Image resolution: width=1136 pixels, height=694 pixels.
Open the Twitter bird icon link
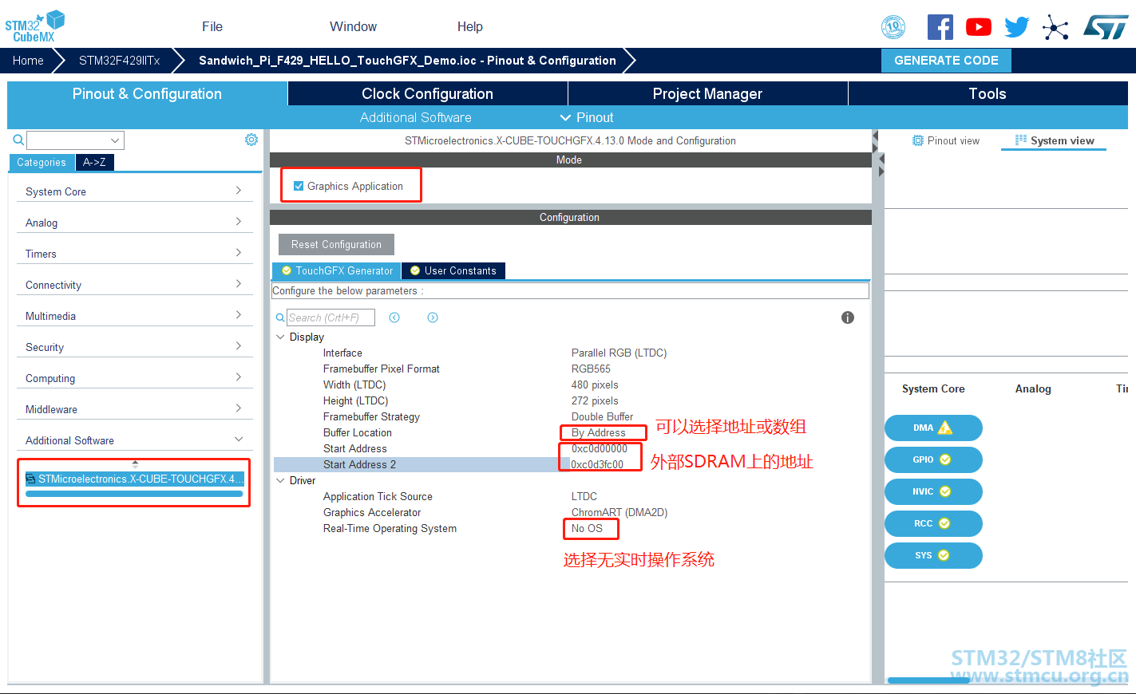pyautogui.click(x=1017, y=27)
